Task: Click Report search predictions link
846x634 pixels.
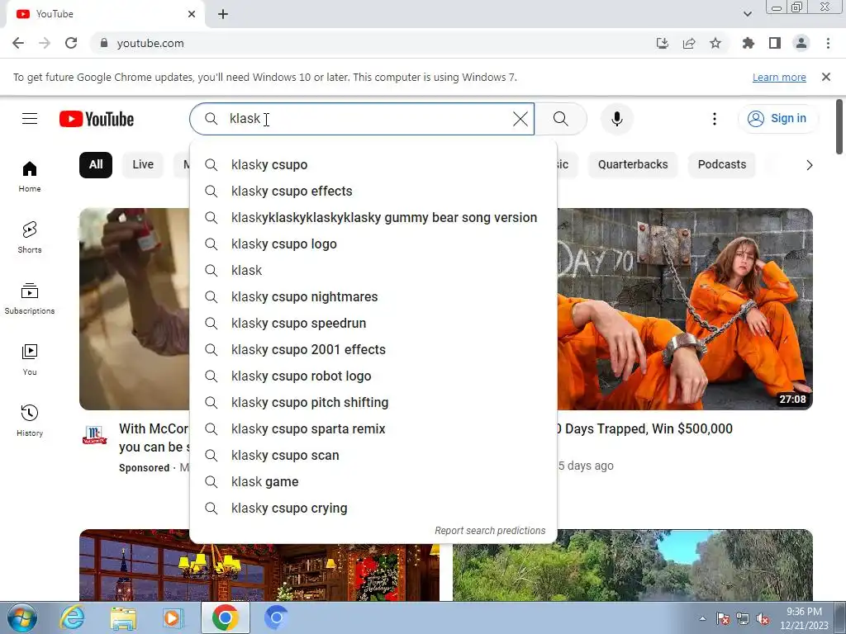Action: point(490,531)
